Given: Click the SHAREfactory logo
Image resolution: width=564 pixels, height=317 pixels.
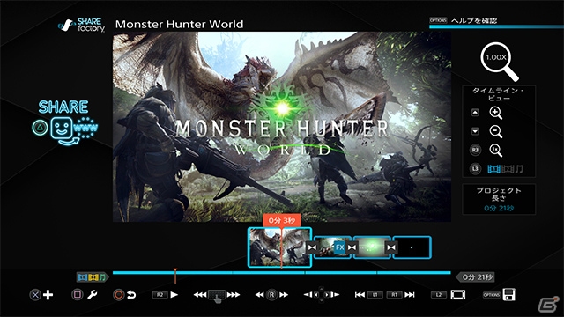Looking at the screenshot, I should click(x=82, y=25).
